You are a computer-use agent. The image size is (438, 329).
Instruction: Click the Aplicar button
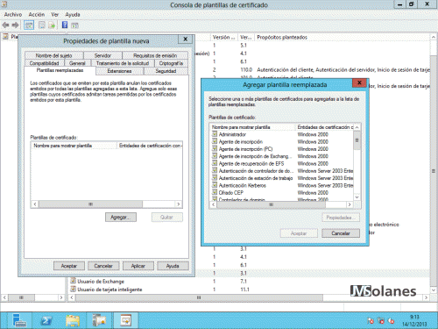[x=138, y=266]
